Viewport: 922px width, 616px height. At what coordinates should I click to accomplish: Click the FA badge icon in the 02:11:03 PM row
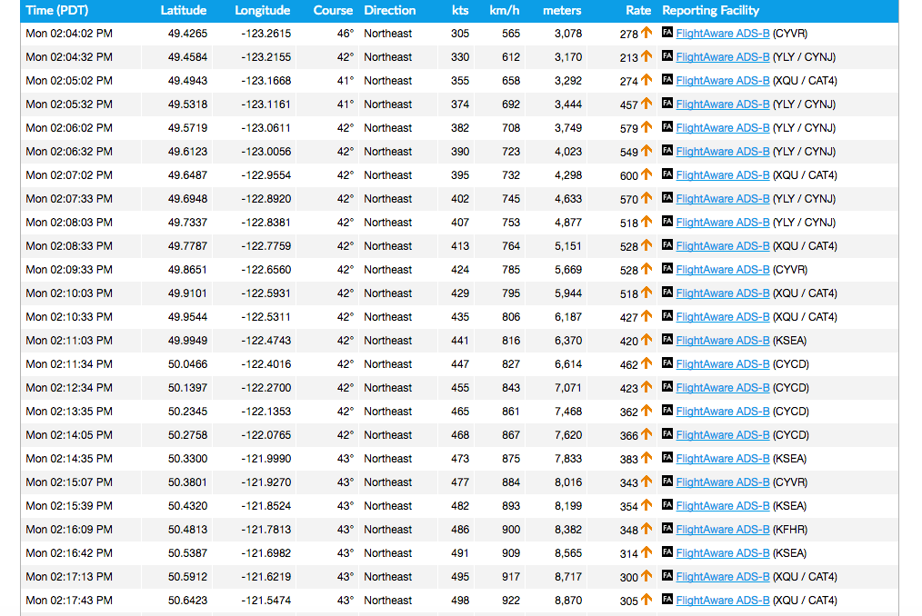point(667,341)
